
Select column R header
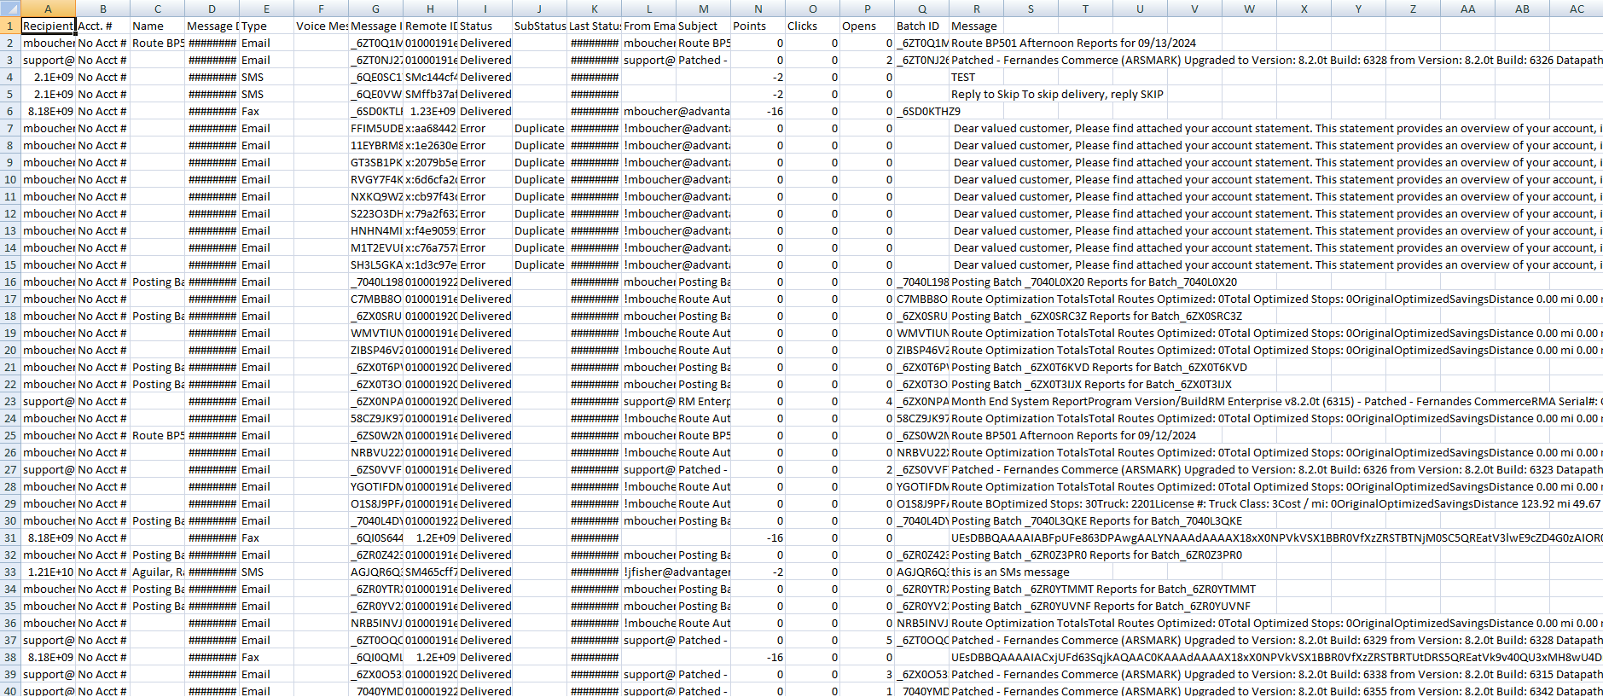coord(976,9)
